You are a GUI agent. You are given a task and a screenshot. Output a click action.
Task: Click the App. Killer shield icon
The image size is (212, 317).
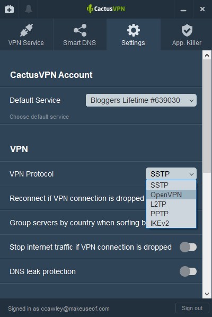coord(187,30)
